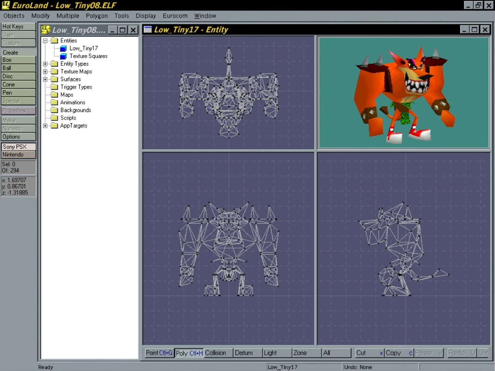This screenshot has height=371, width=495.
Task: Open the Options panel
Action: pyautogui.click(x=19, y=137)
